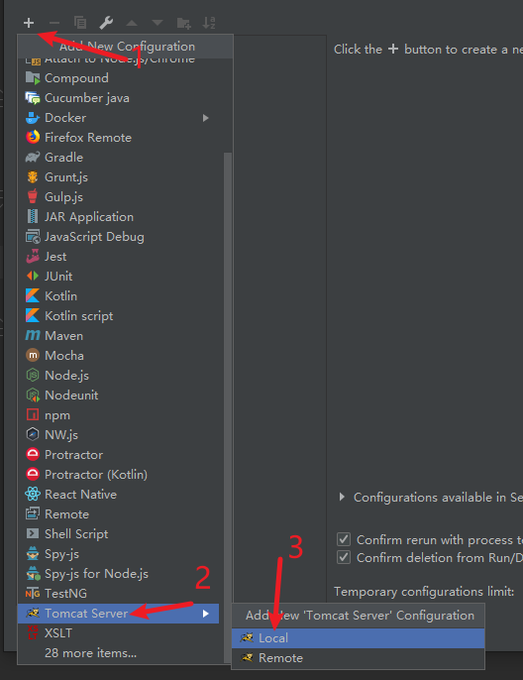Select the Docker whale icon entry

(x=33, y=118)
